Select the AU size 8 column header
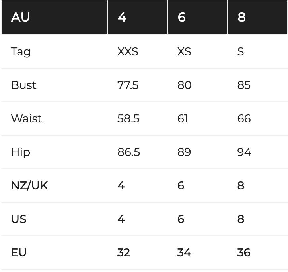Image resolution: width=288 pixels, height=272 pixels. tap(257, 17)
